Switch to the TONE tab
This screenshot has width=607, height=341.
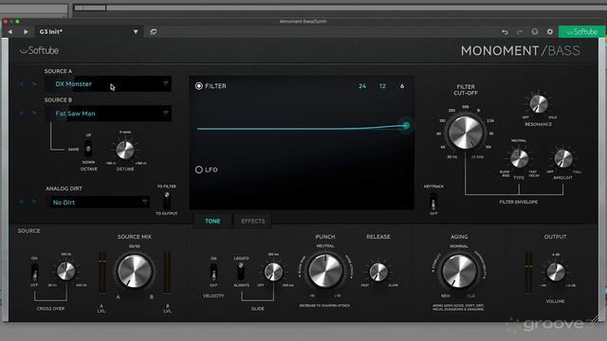pos(212,221)
